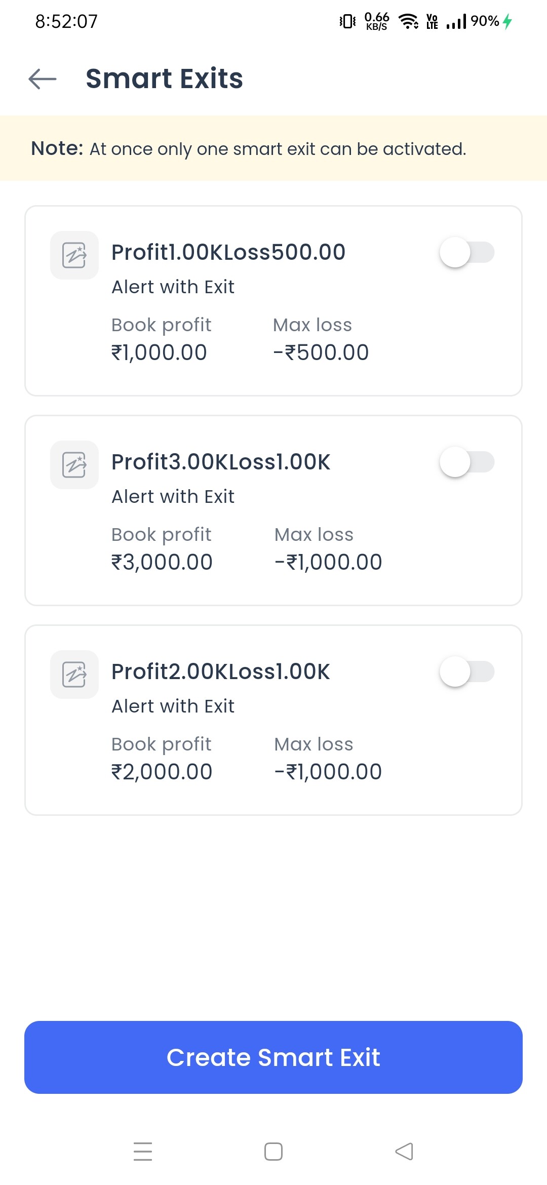Tap the -₹500.00 max loss value

coord(321,352)
